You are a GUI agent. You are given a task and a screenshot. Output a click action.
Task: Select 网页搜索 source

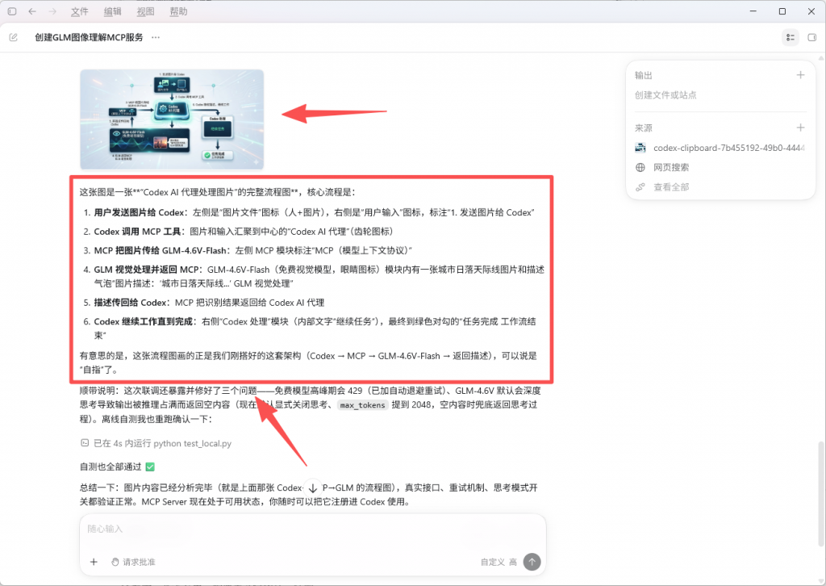[x=671, y=168]
